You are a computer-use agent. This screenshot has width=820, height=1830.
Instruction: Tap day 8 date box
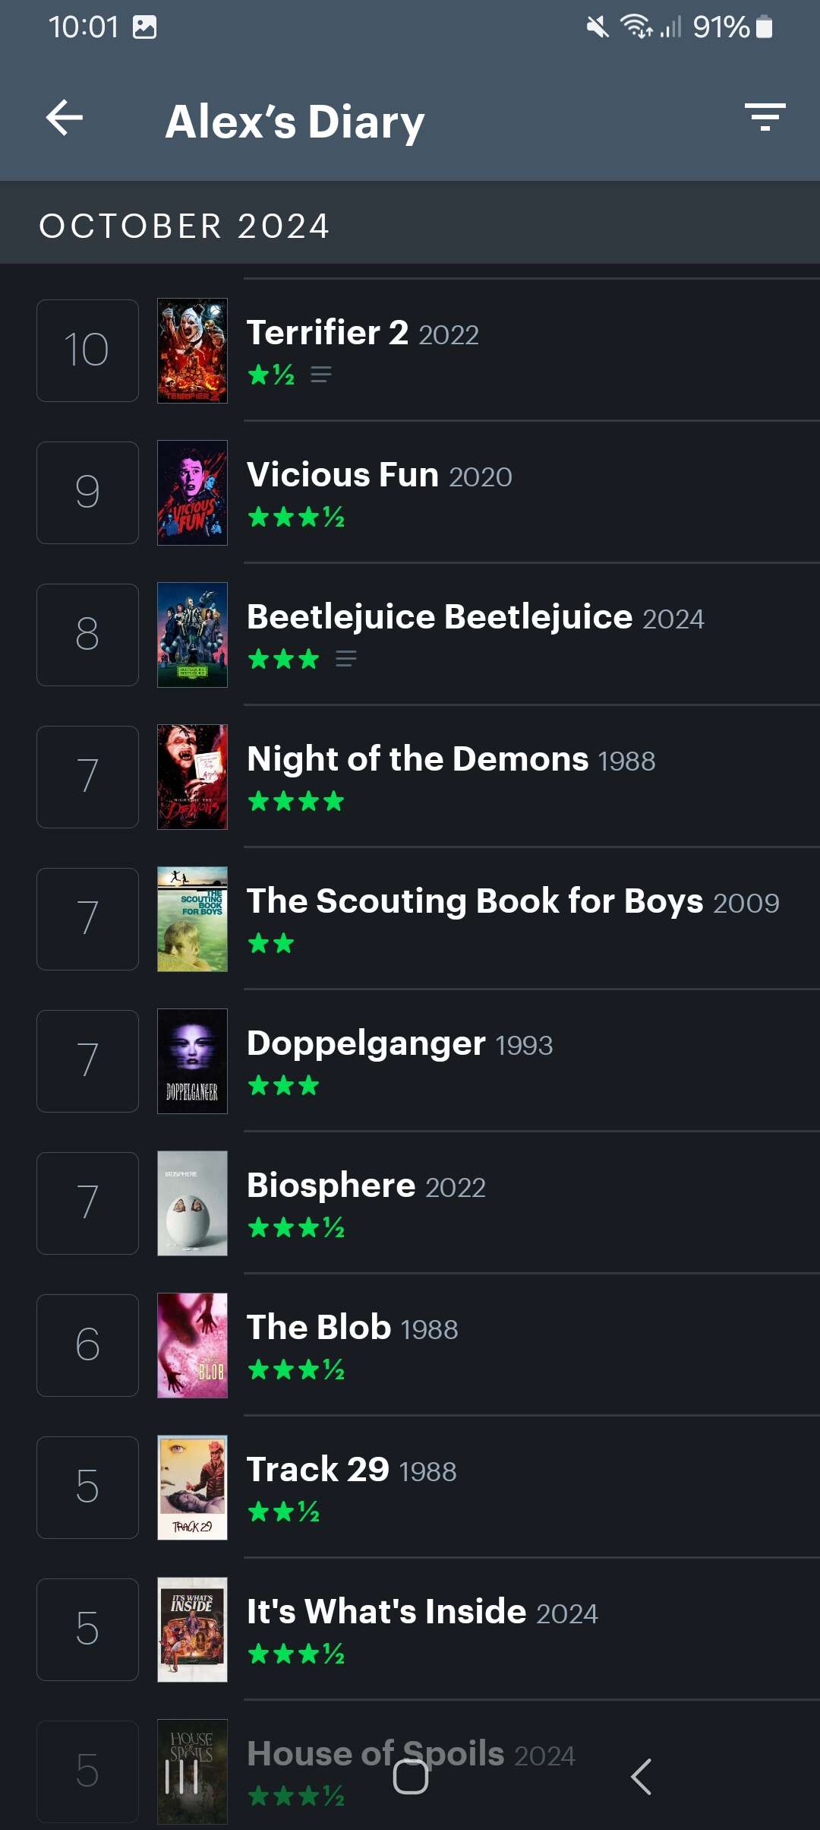(87, 635)
